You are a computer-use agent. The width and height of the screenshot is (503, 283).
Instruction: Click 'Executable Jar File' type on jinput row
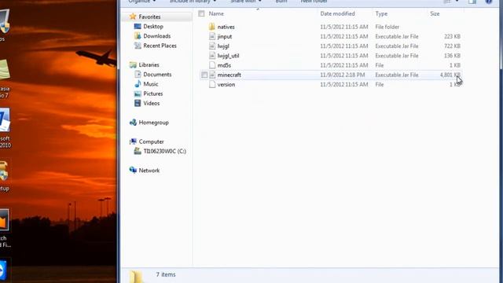397,36
